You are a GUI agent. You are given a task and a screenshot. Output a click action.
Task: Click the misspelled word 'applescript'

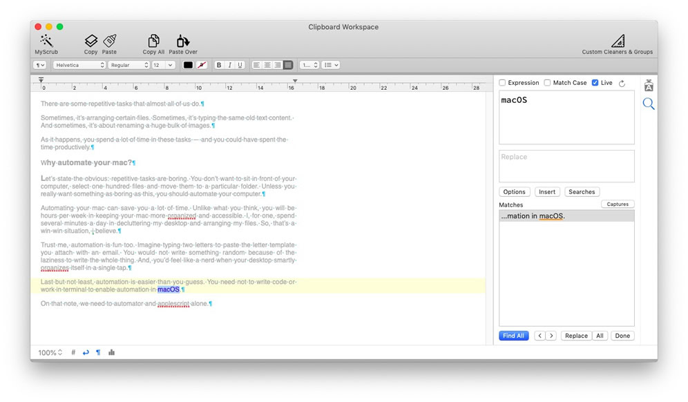click(x=173, y=304)
